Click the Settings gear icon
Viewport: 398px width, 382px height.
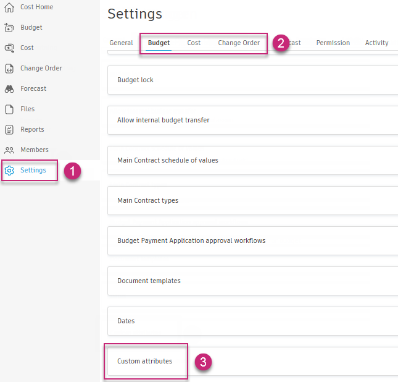9,171
